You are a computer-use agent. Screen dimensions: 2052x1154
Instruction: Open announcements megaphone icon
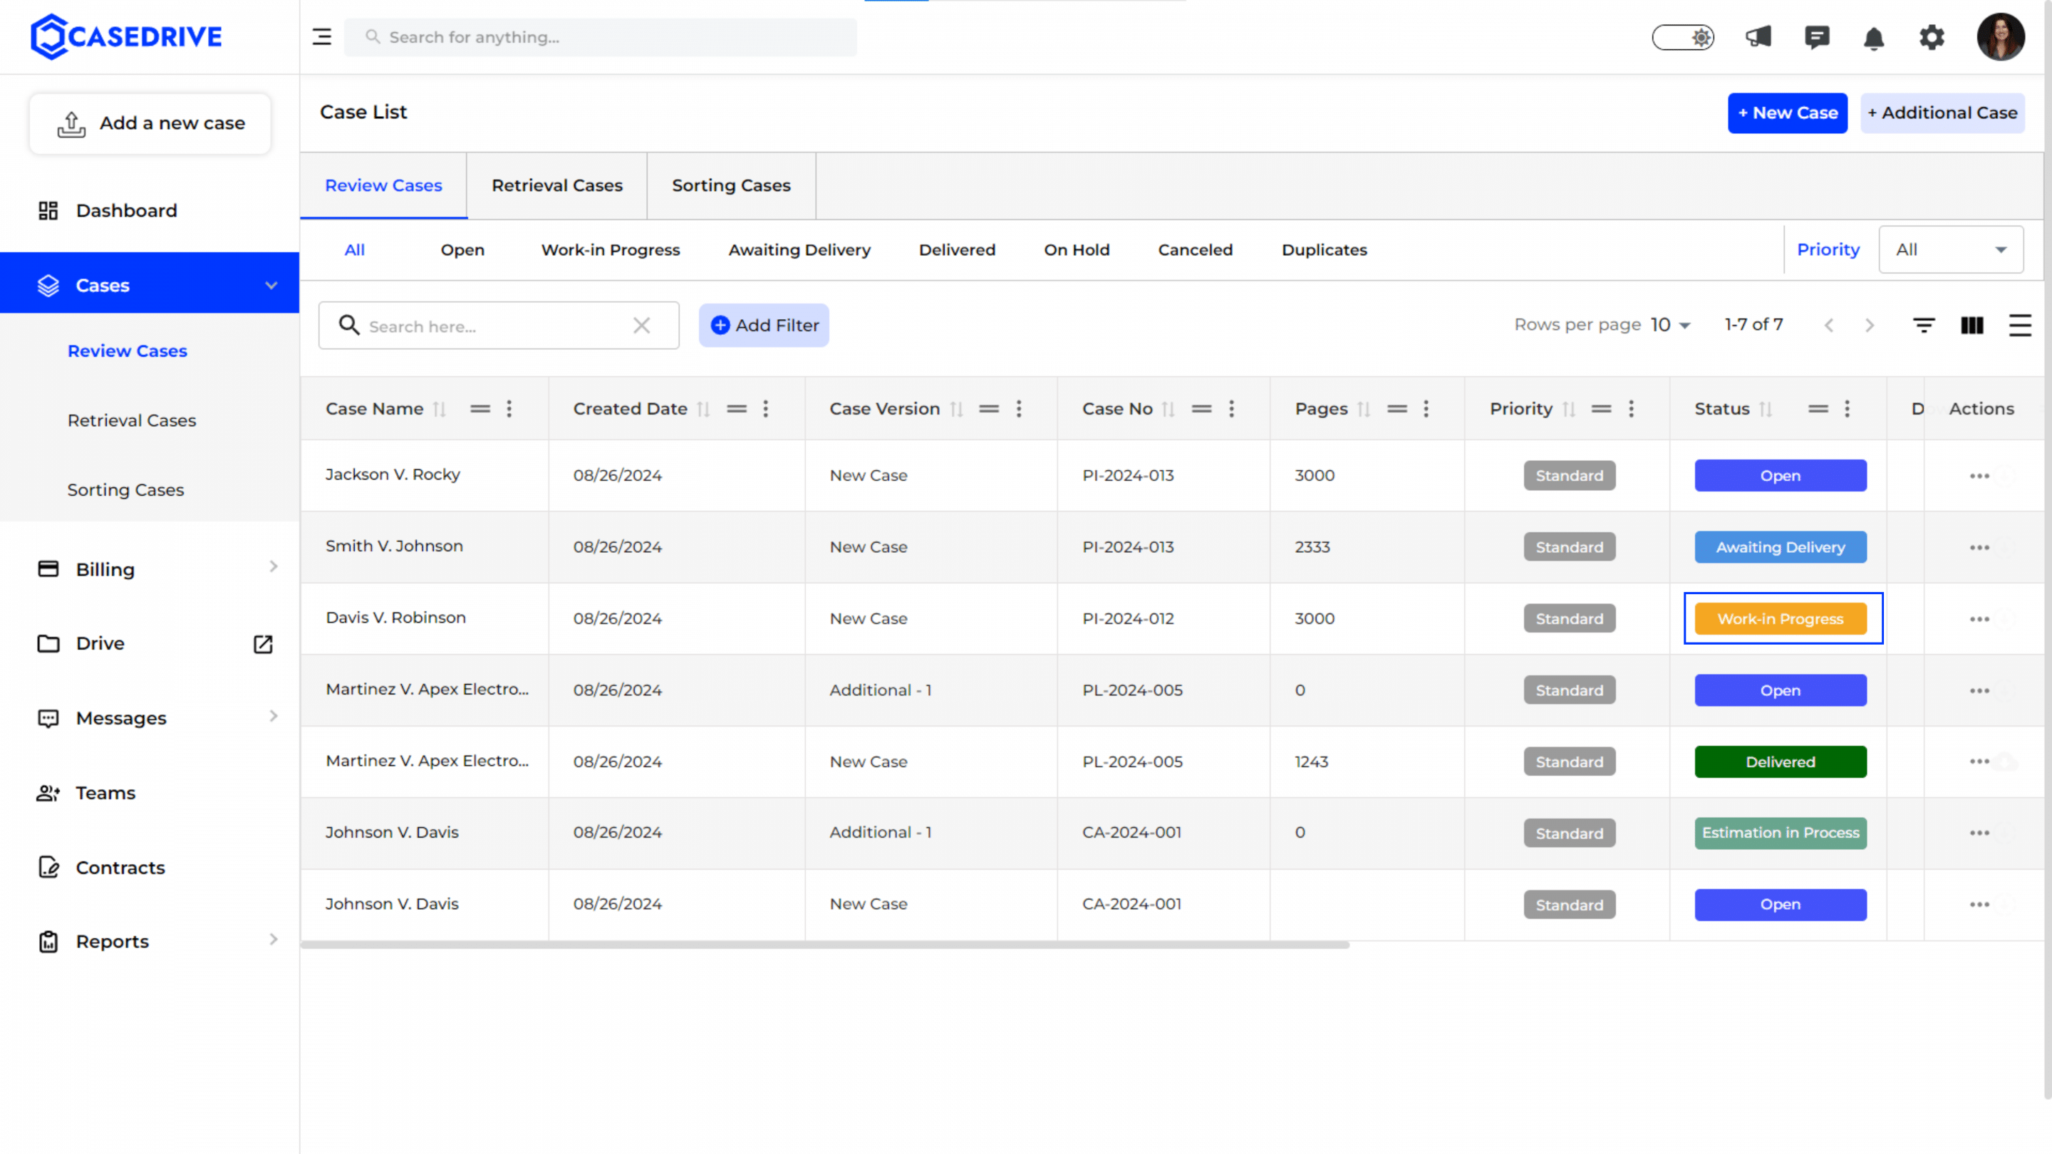point(1758,36)
